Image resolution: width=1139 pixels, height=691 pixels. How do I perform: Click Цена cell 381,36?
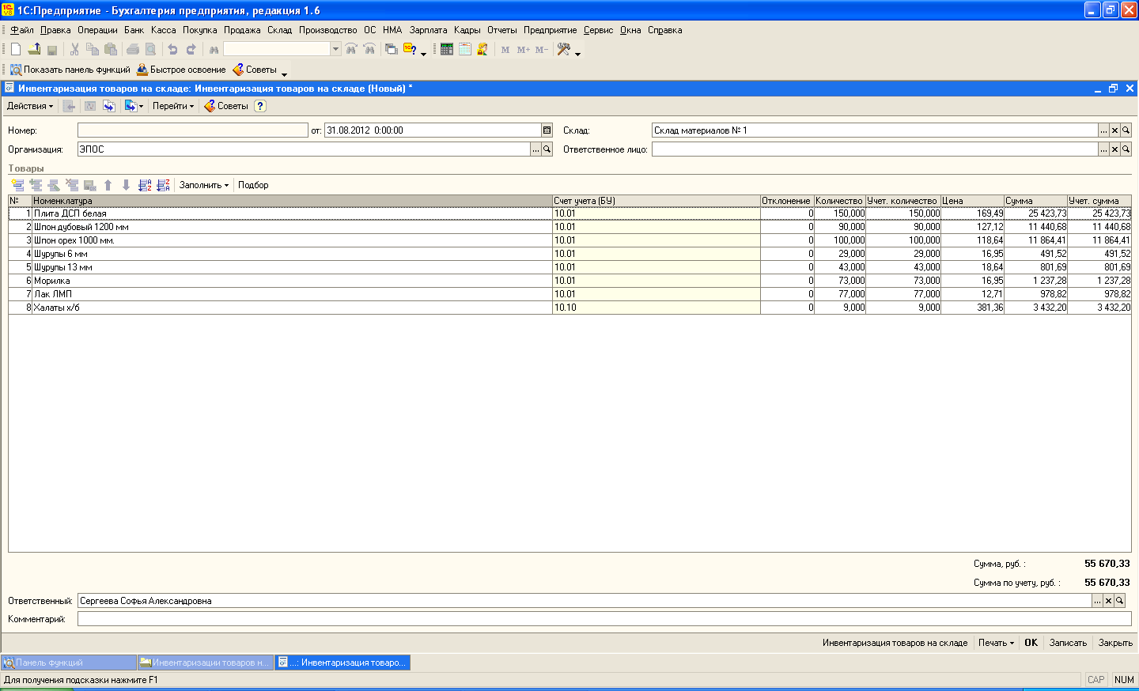[x=972, y=308]
